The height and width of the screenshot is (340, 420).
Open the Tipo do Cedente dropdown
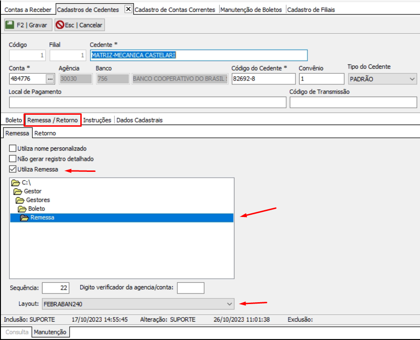click(412, 79)
